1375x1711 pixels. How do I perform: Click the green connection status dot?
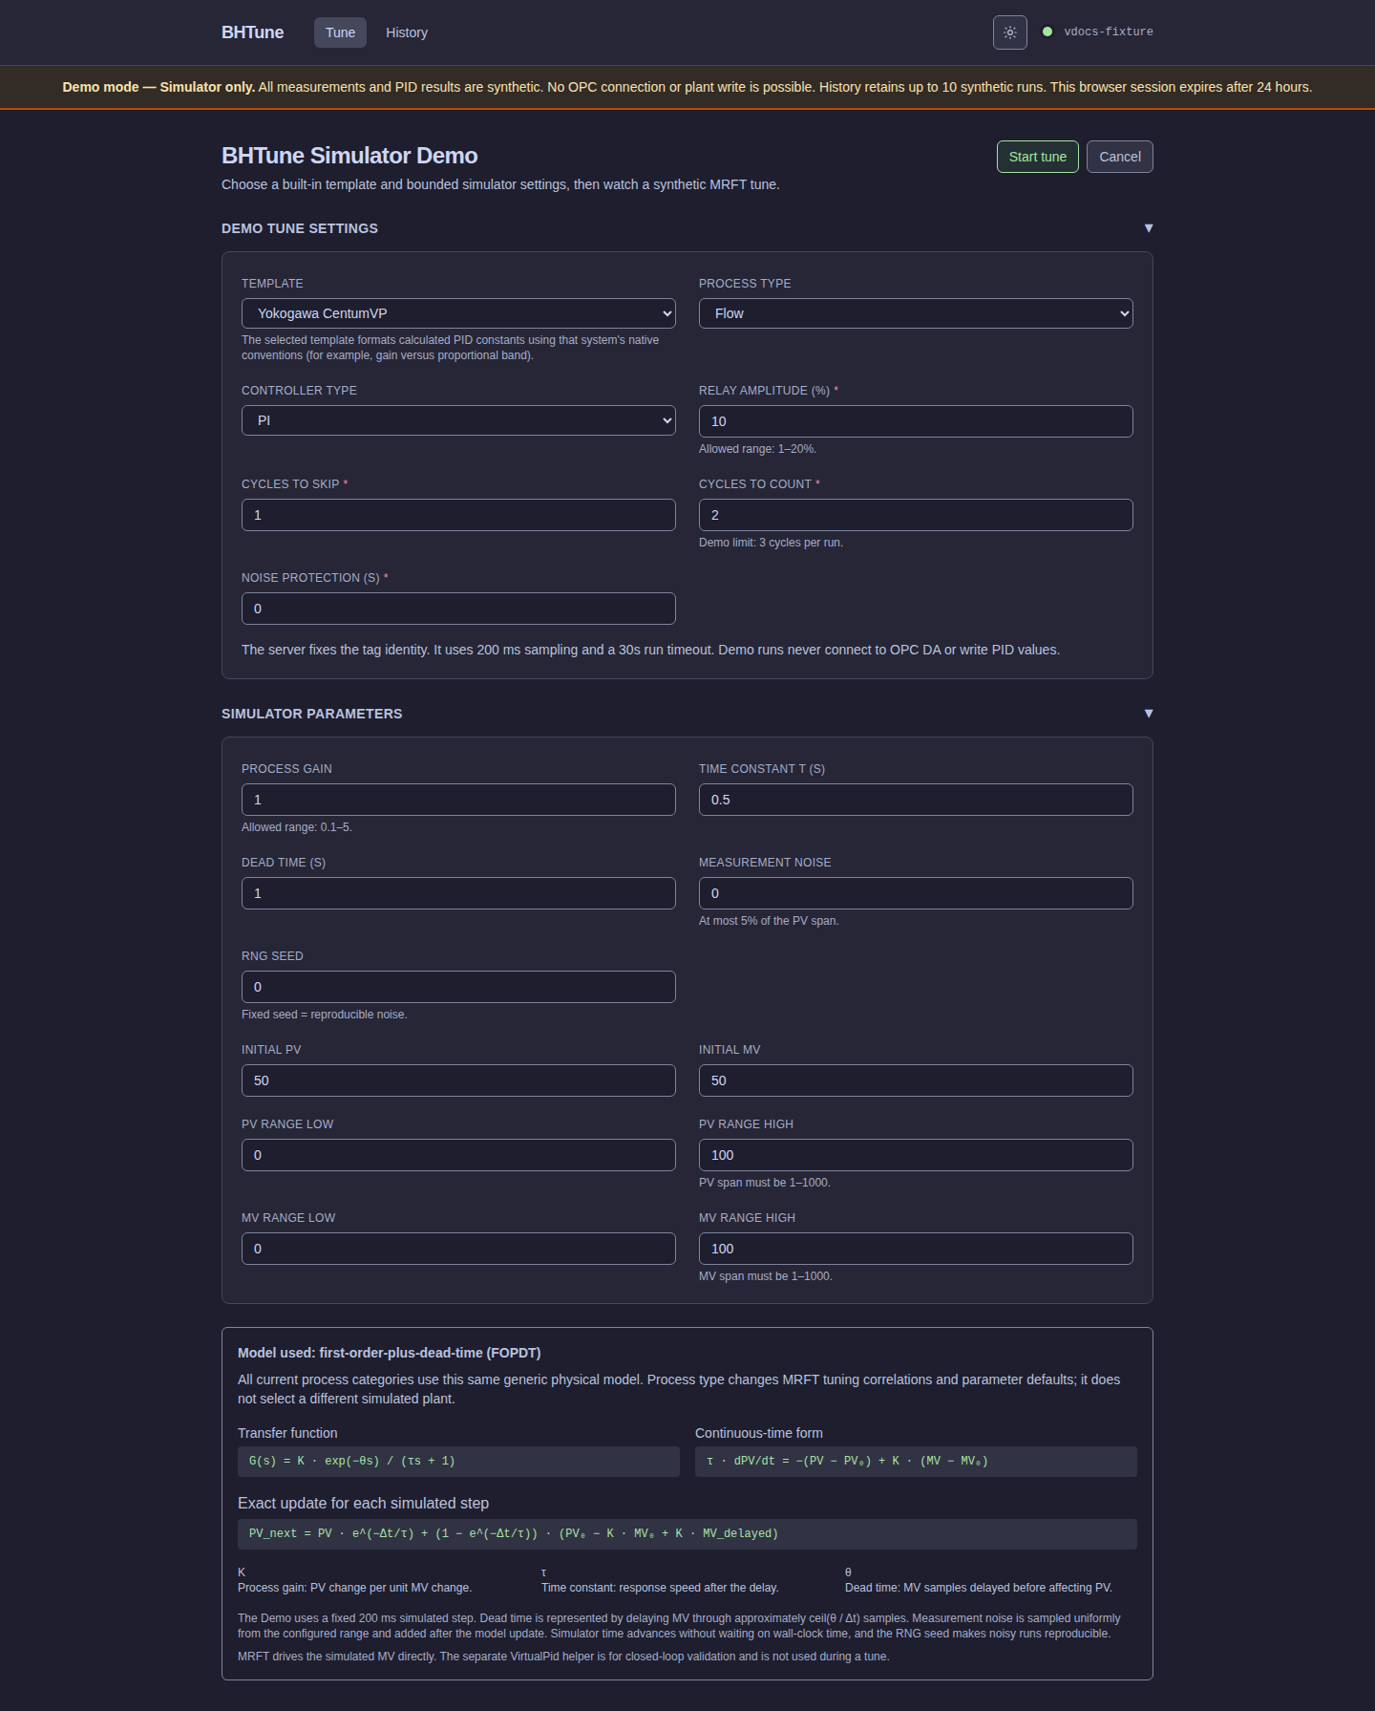[x=1047, y=32]
